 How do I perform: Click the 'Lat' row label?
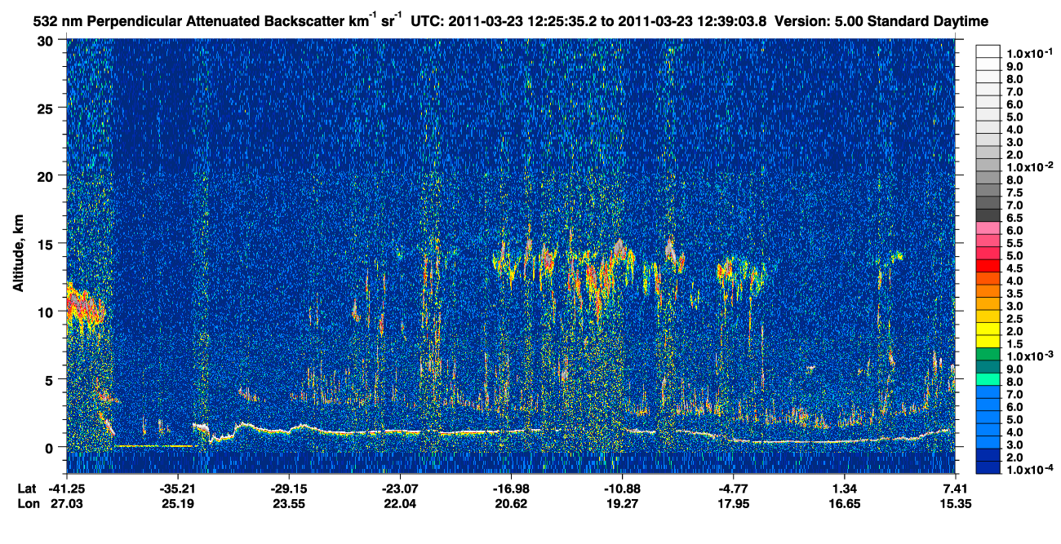(26, 489)
